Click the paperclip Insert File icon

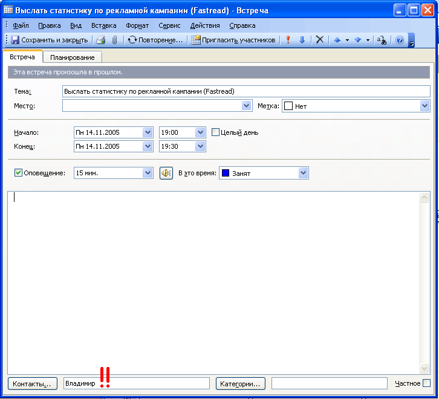114,40
